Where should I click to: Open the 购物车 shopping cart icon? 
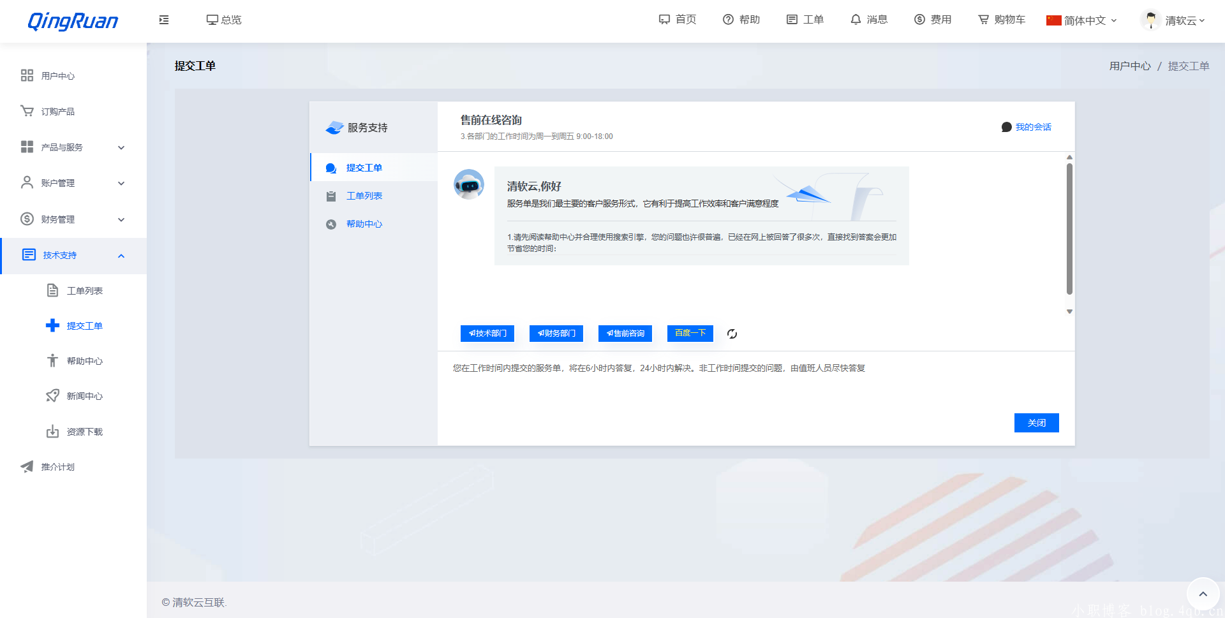983,20
